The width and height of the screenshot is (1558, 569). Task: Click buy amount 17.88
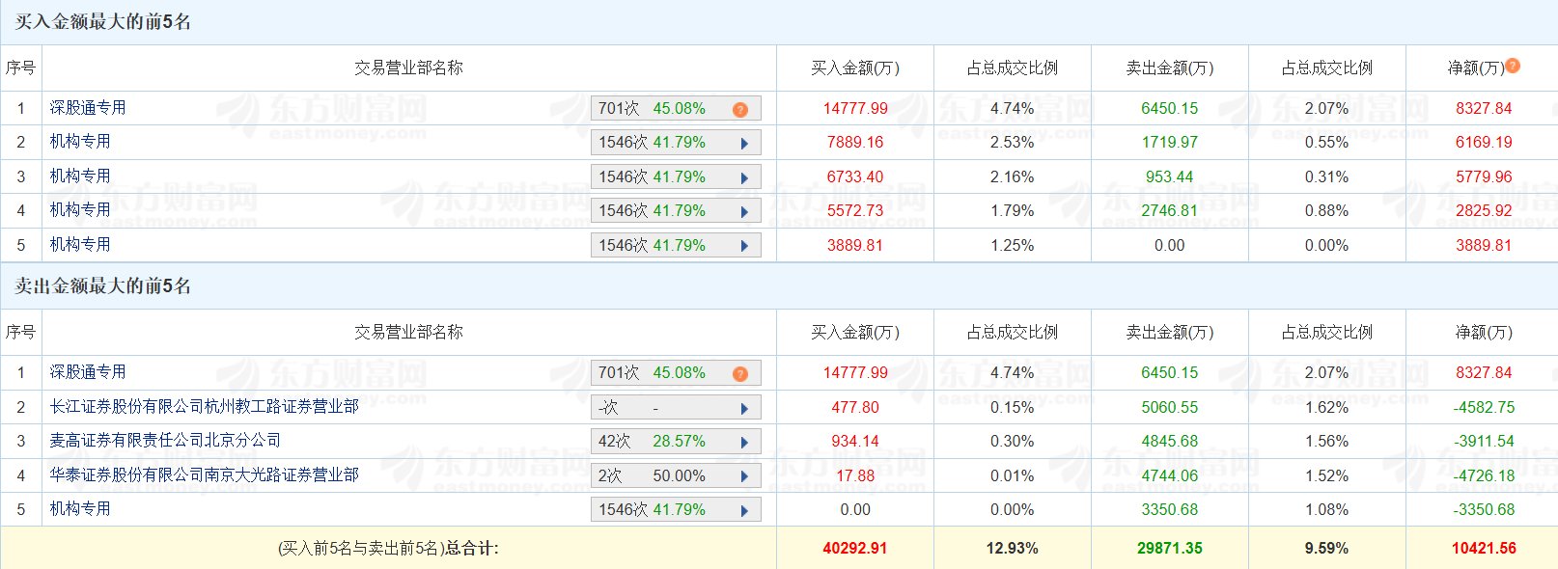855,475
